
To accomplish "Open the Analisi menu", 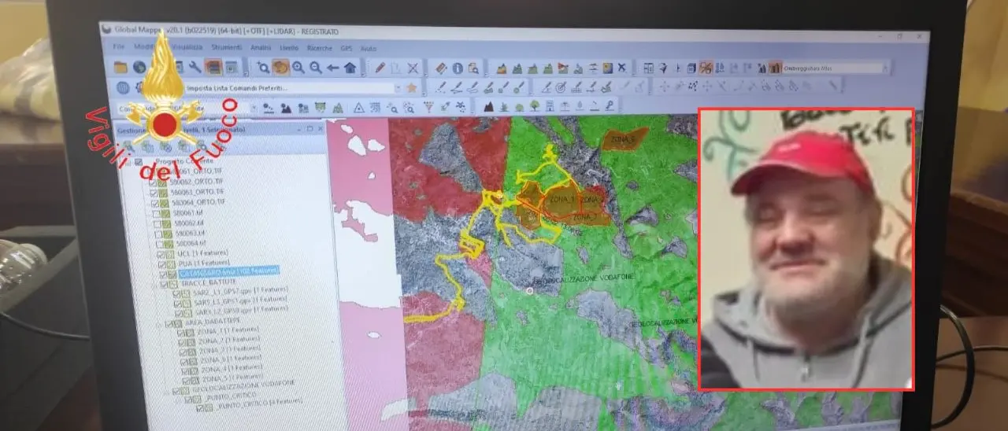I will 261,48.
